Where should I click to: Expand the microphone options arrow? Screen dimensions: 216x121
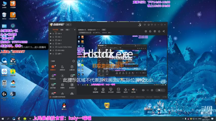129,90
